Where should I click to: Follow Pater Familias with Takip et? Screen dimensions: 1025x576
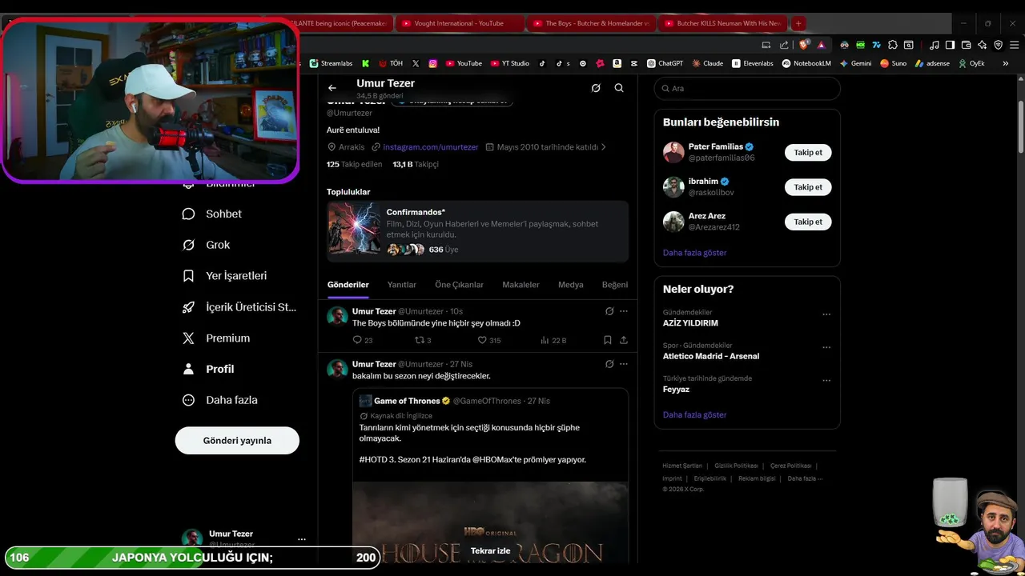pyautogui.click(x=808, y=152)
